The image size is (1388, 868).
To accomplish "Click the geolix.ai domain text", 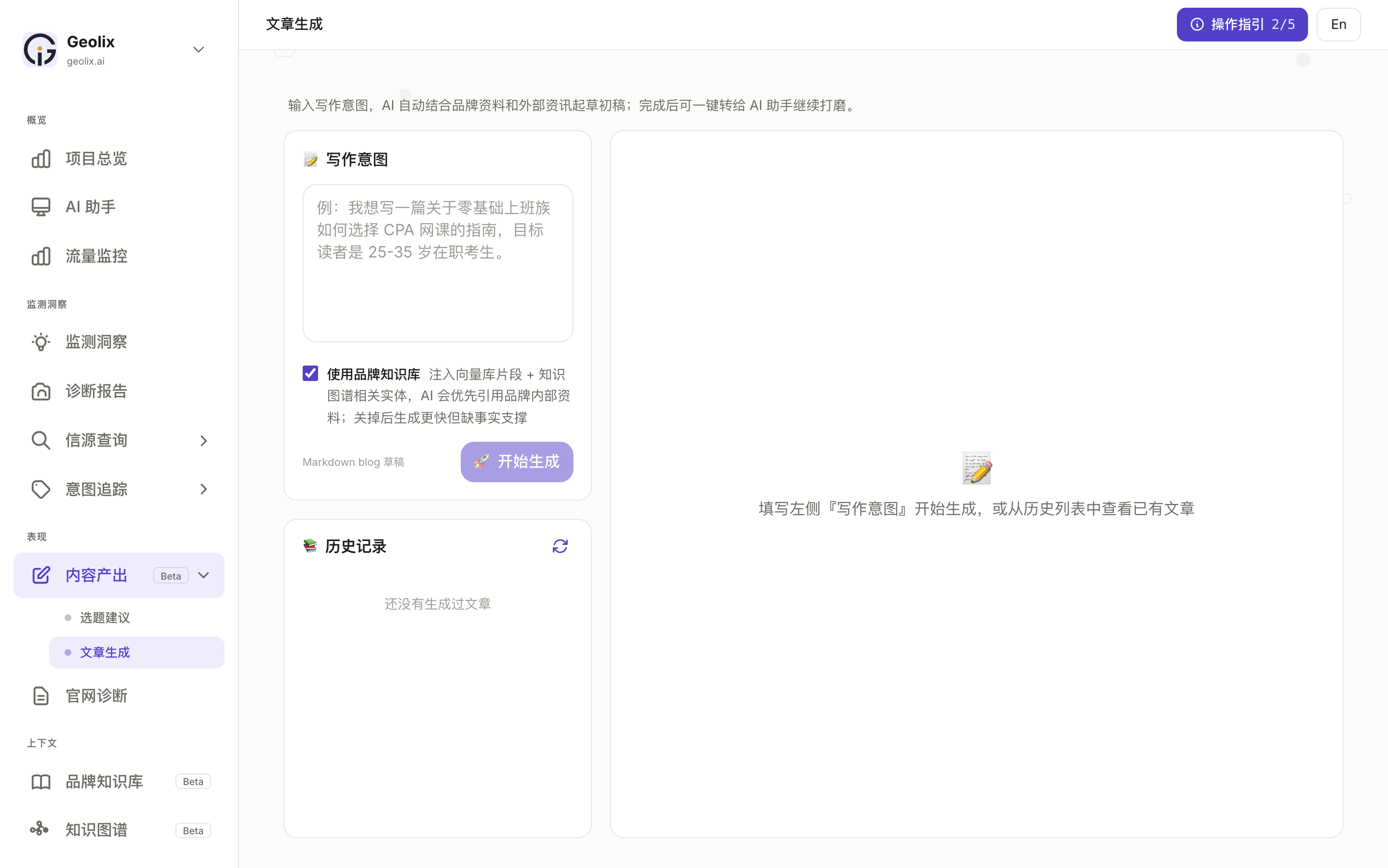I will click(85, 61).
